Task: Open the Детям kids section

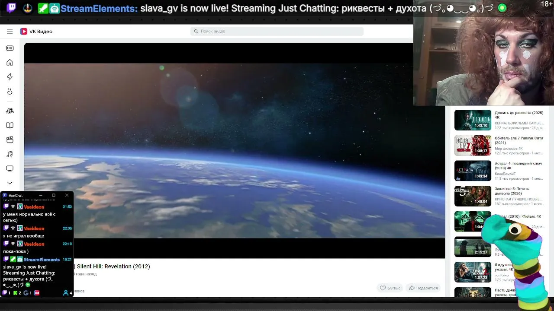Action: [10, 111]
